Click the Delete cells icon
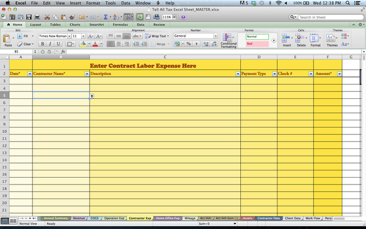This screenshot has height=229, width=366. [300, 37]
